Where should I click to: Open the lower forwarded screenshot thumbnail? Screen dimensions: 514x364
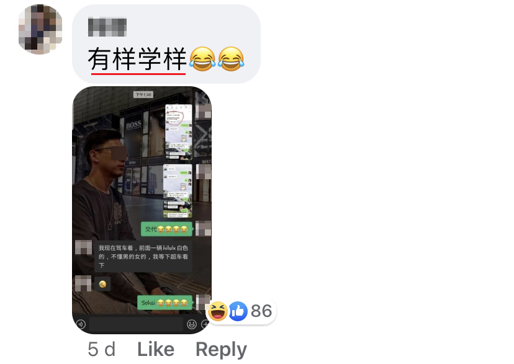pos(178,191)
